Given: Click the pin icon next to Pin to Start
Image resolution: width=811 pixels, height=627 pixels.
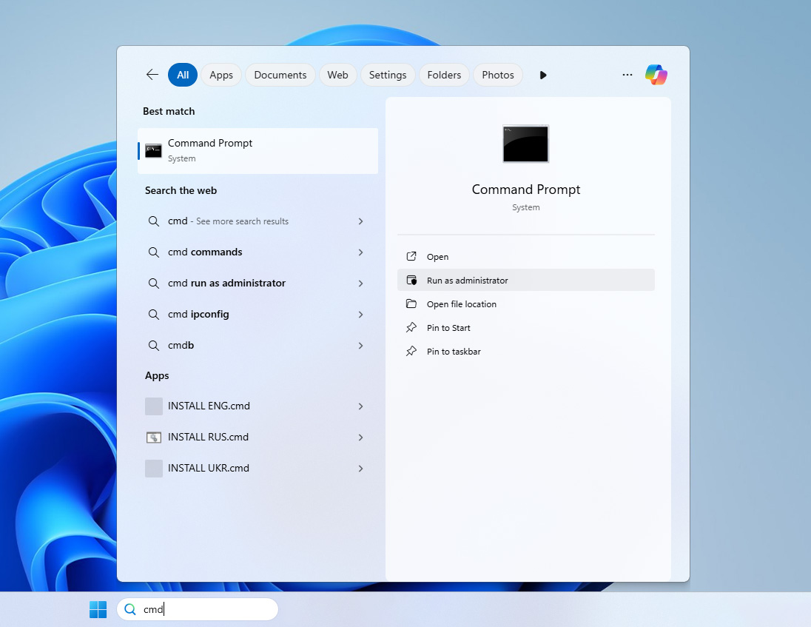Looking at the screenshot, I should click(411, 327).
